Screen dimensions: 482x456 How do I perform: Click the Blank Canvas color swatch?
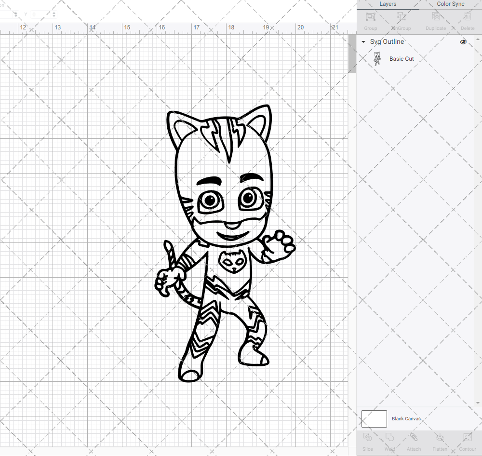tap(374, 418)
